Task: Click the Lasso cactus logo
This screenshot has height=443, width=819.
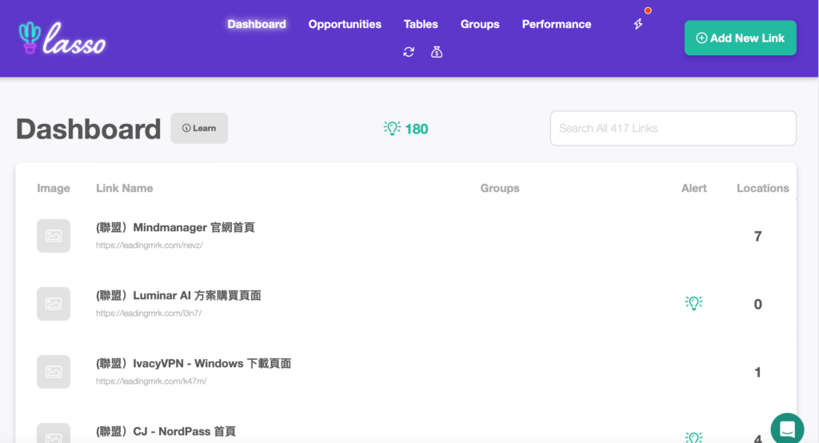Action: (x=62, y=38)
